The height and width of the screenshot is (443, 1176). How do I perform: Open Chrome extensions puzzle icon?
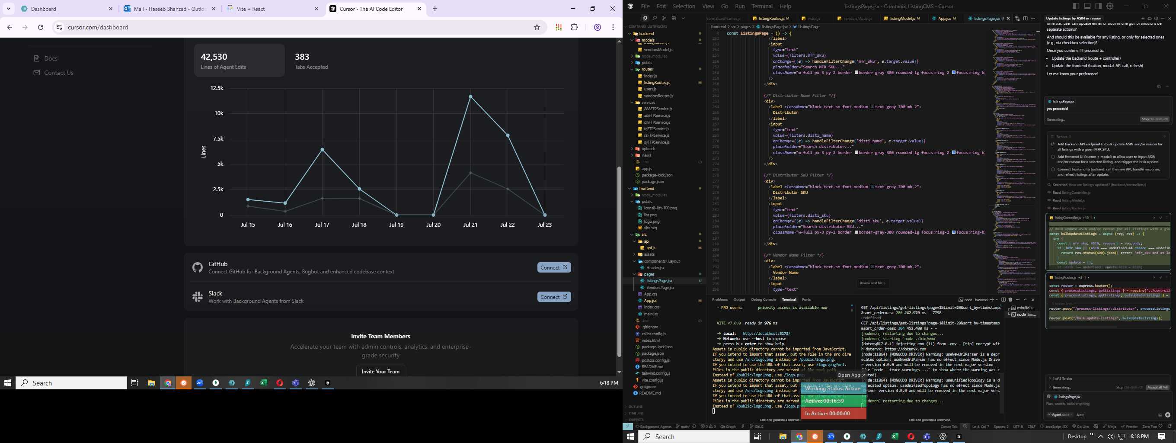tap(574, 27)
